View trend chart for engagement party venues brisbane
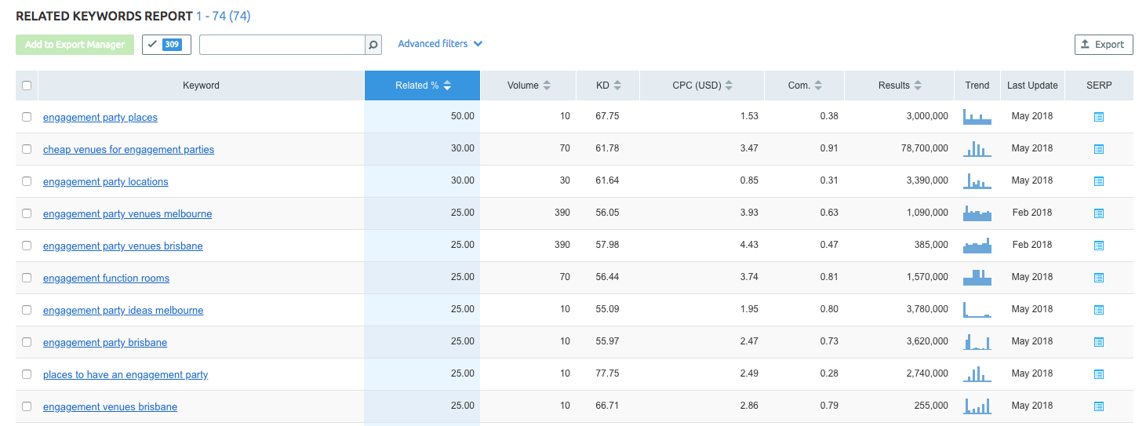This screenshot has height=426, width=1146. (977, 245)
